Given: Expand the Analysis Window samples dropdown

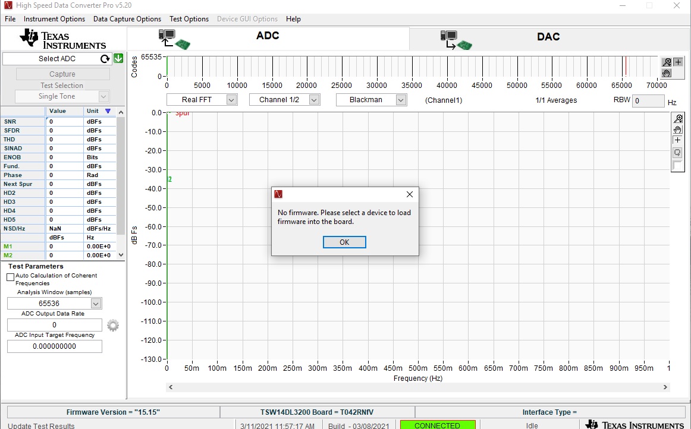Looking at the screenshot, I should [x=96, y=304].
